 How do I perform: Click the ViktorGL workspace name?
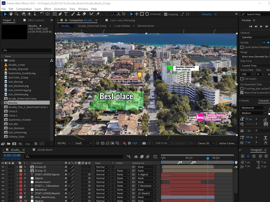(207, 14)
